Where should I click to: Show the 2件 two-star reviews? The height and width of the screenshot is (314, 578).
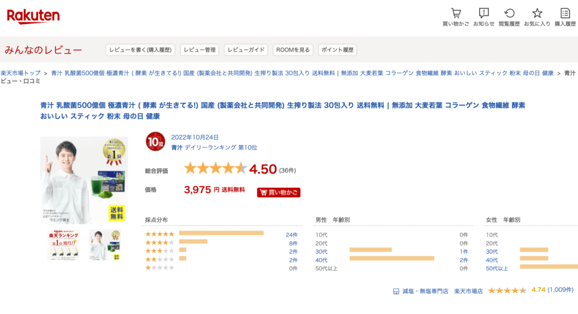(293, 260)
